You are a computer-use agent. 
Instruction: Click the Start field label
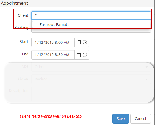pos(24,42)
